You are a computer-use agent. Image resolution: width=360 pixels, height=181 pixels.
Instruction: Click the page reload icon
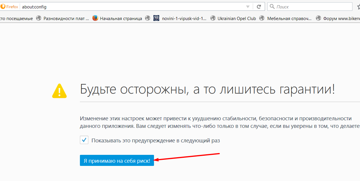pyautogui.click(x=258, y=6)
